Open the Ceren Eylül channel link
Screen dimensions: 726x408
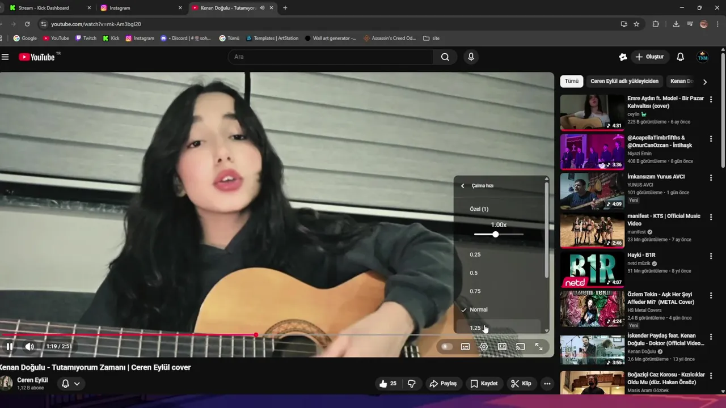(x=32, y=380)
